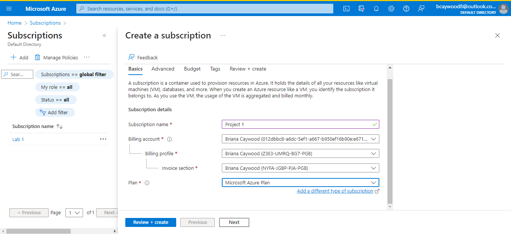Click the Review + create button

coord(151,222)
